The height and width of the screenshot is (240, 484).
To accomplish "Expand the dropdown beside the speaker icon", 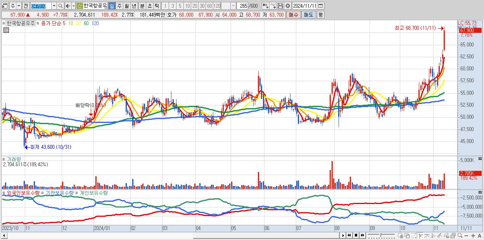I will click(x=73, y=6).
